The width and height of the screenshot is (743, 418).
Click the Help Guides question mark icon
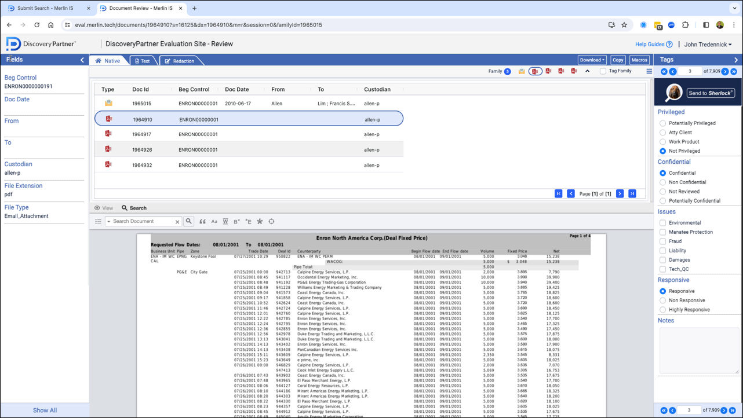(669, 45)
